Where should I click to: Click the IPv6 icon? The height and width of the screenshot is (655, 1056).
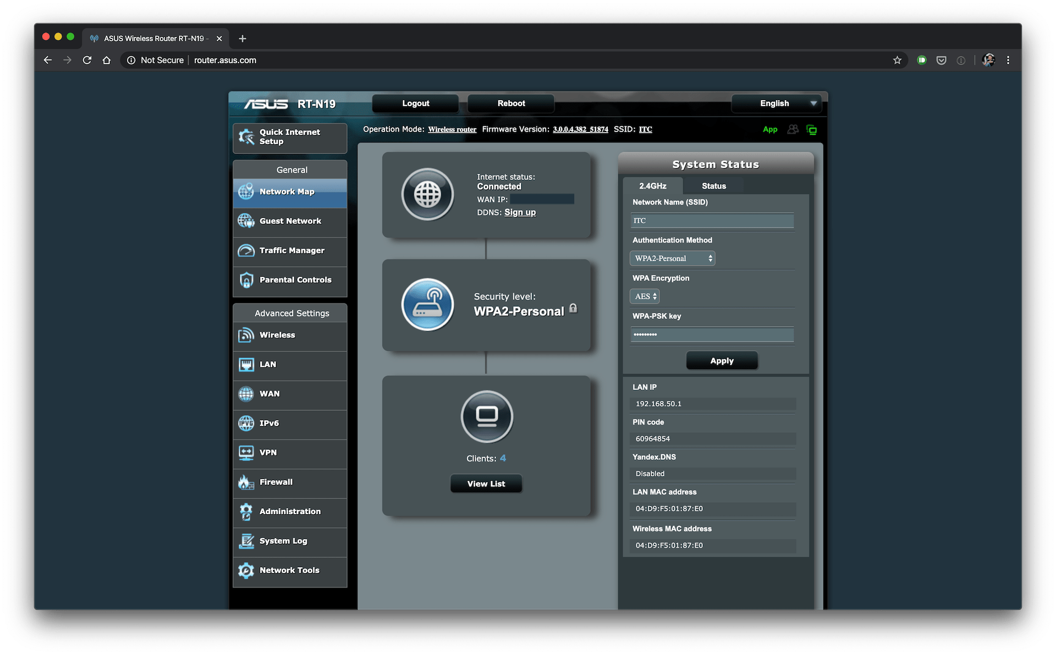246,423
